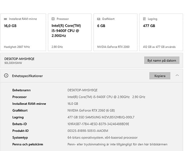190x151 pixels.
Task: Collapse the Enhetsspecifikationer section chevron
Action: 177,75
